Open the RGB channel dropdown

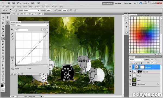22,30
